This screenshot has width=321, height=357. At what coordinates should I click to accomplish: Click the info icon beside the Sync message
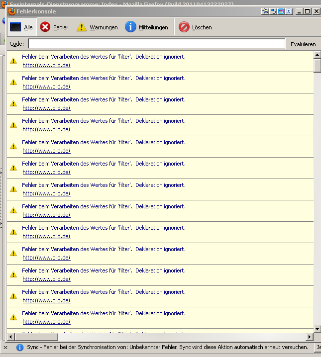(20, 348)
